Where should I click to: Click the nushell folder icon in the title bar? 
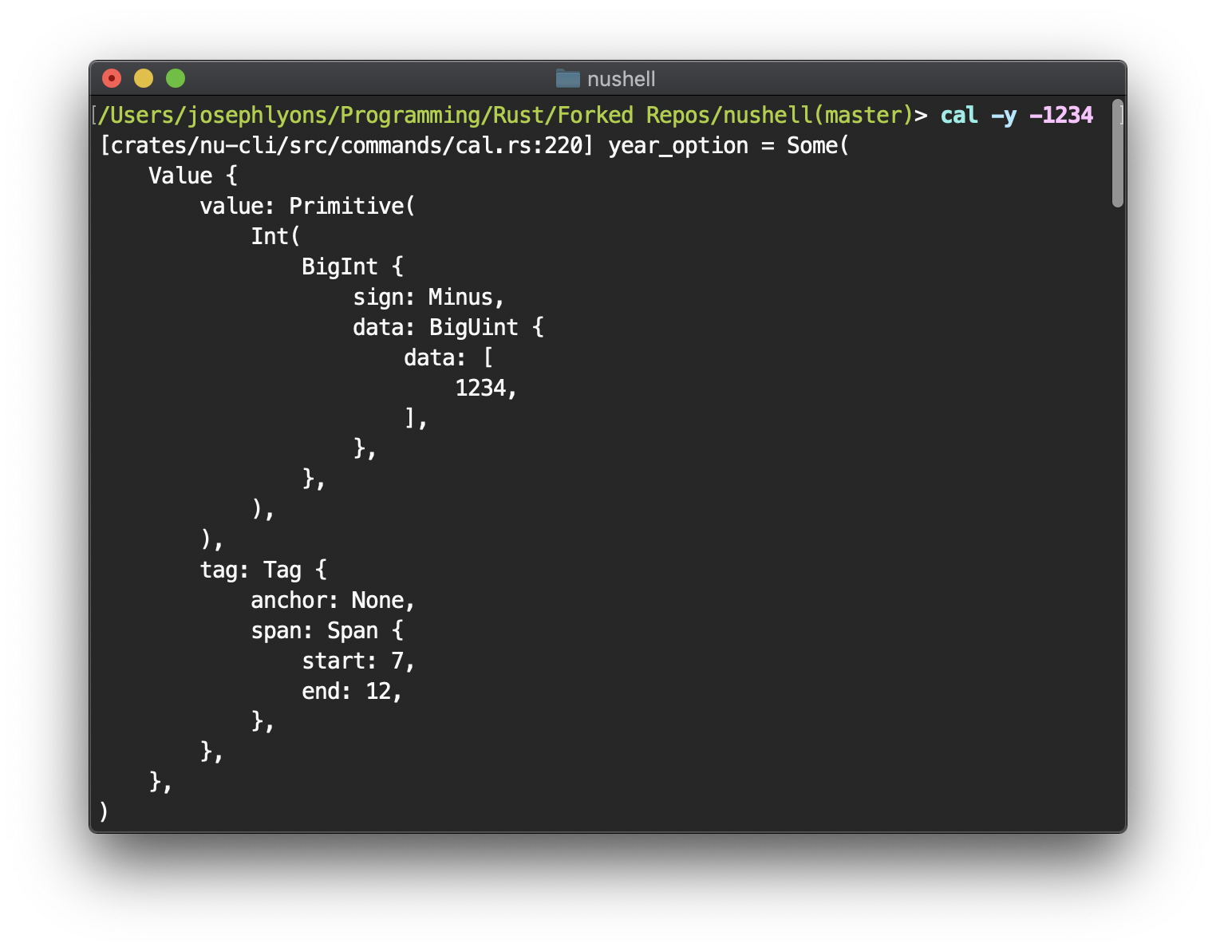569,78
